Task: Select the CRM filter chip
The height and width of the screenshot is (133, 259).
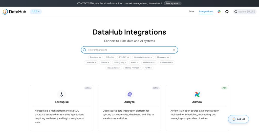Action: 148,68
